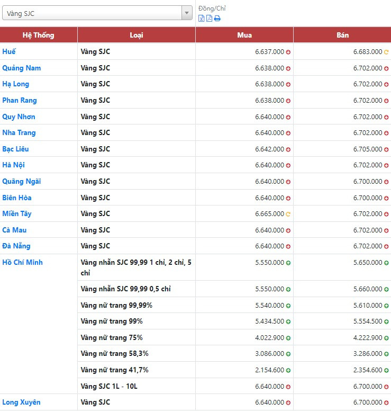Click the green up icon next to 2.154.600
Image resolution: width=391 pixels, height=411 pixels.
[288, 370]
